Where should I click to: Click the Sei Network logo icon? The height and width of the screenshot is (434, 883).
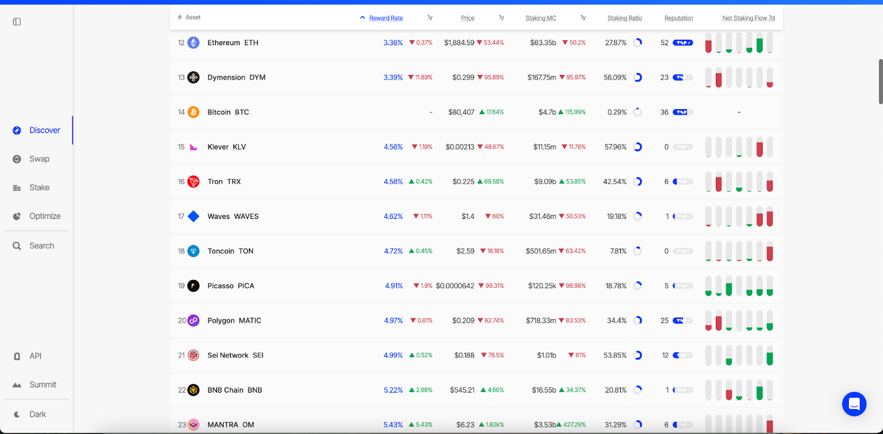[194, 355]
